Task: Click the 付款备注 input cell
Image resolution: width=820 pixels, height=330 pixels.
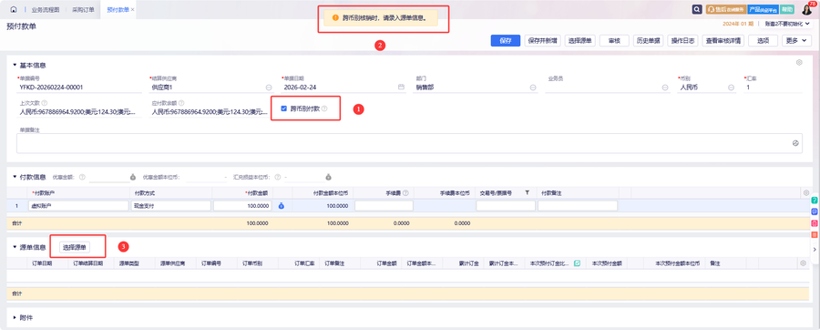Action: click(x=578, y=206)
